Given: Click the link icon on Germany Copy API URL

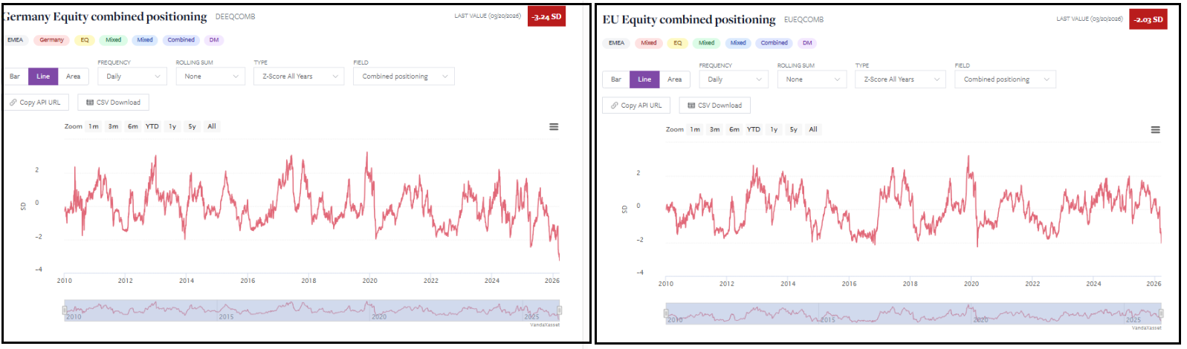Looking at the screenshot, I should pos(13,102).
